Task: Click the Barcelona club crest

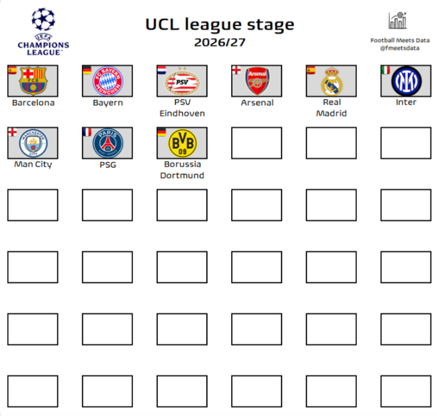Action: [x=33, y=81]
